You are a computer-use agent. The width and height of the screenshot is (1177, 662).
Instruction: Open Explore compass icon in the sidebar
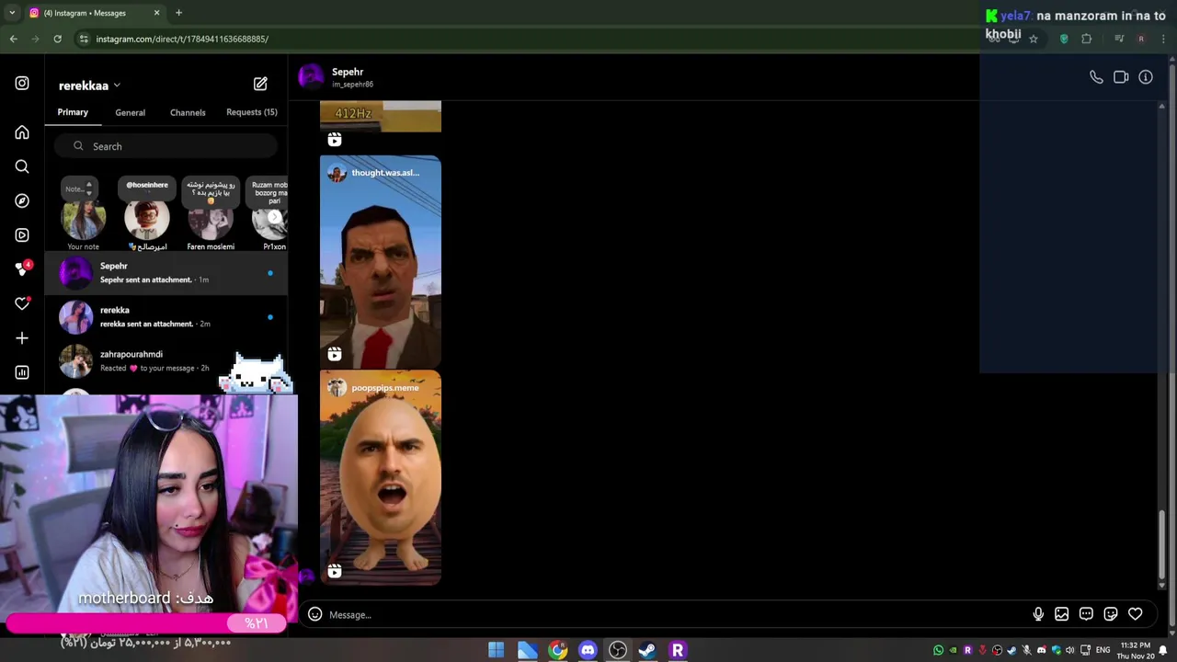point(22,200)
